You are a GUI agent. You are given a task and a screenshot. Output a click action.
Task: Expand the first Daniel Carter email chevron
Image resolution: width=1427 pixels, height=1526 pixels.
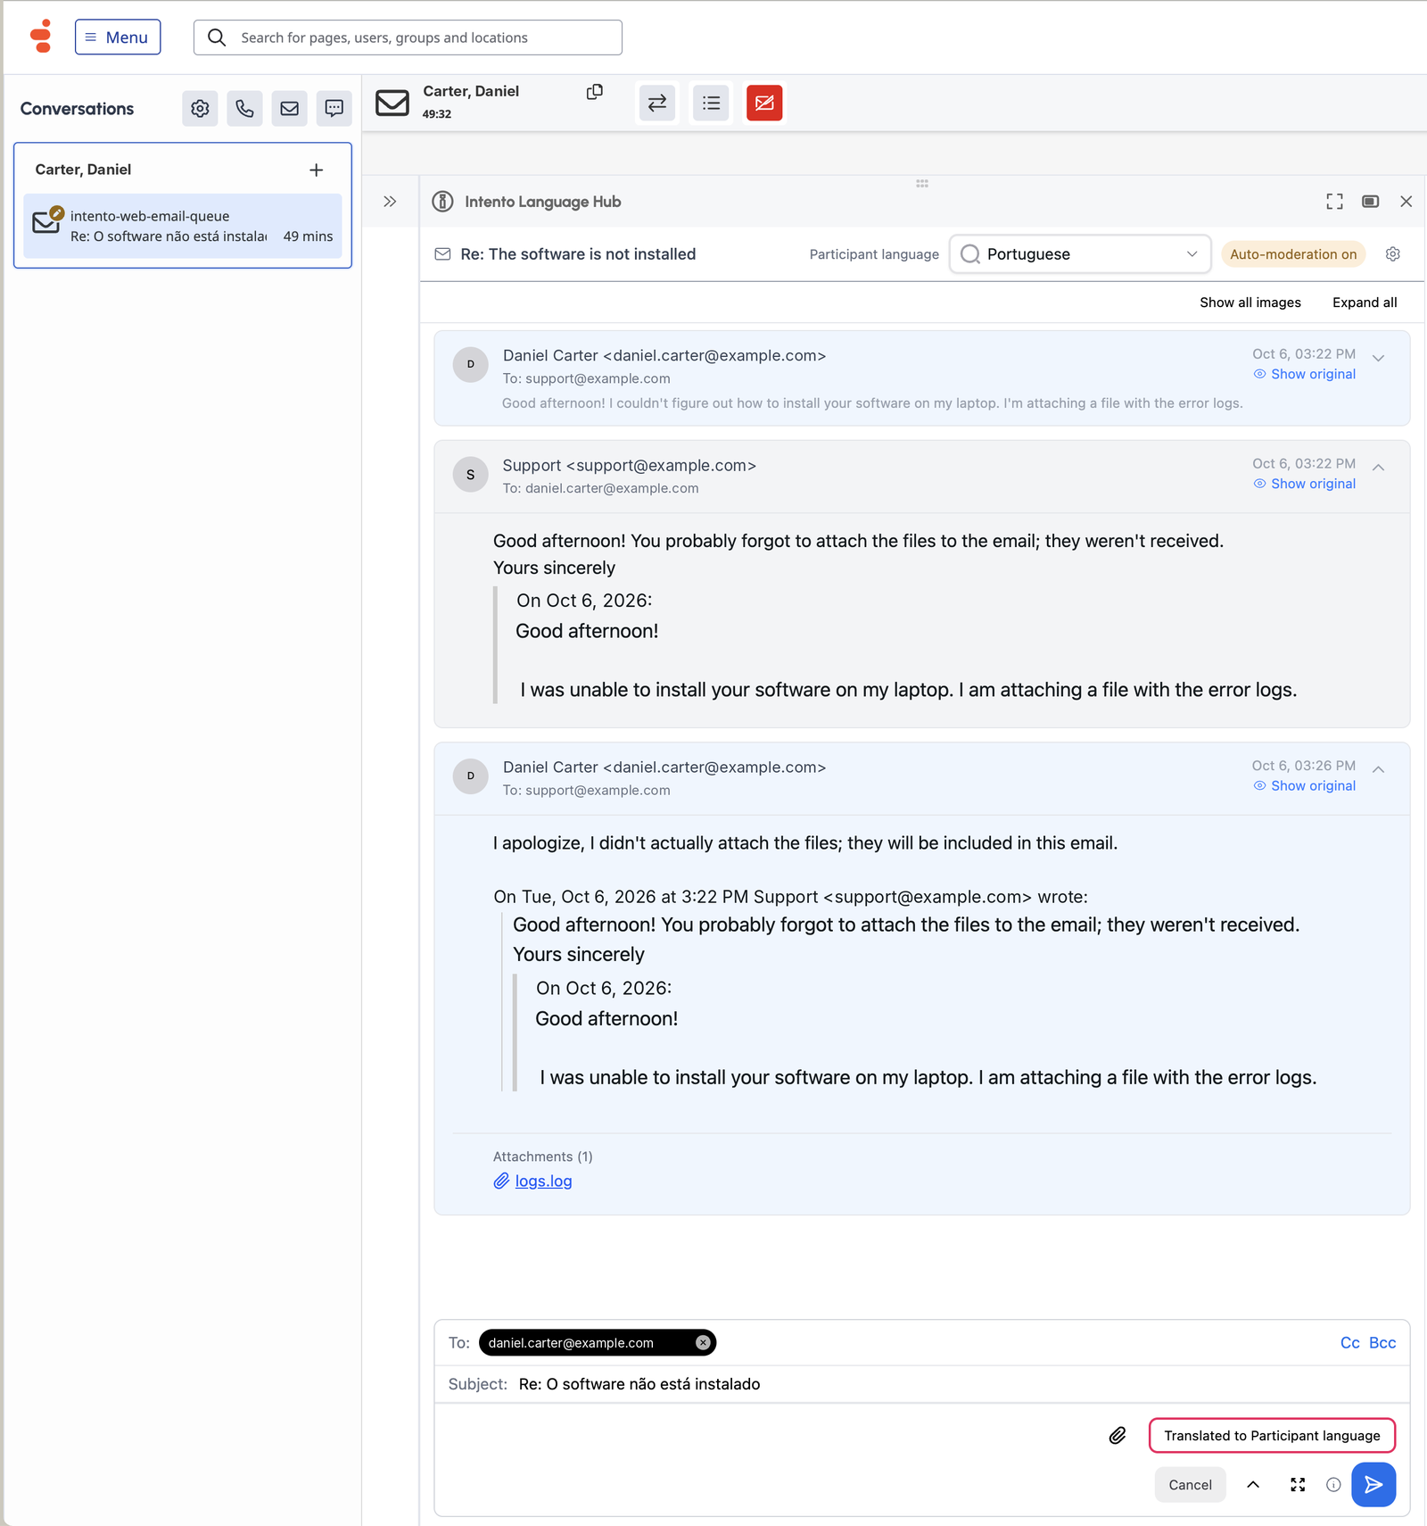pos(1379,359)
